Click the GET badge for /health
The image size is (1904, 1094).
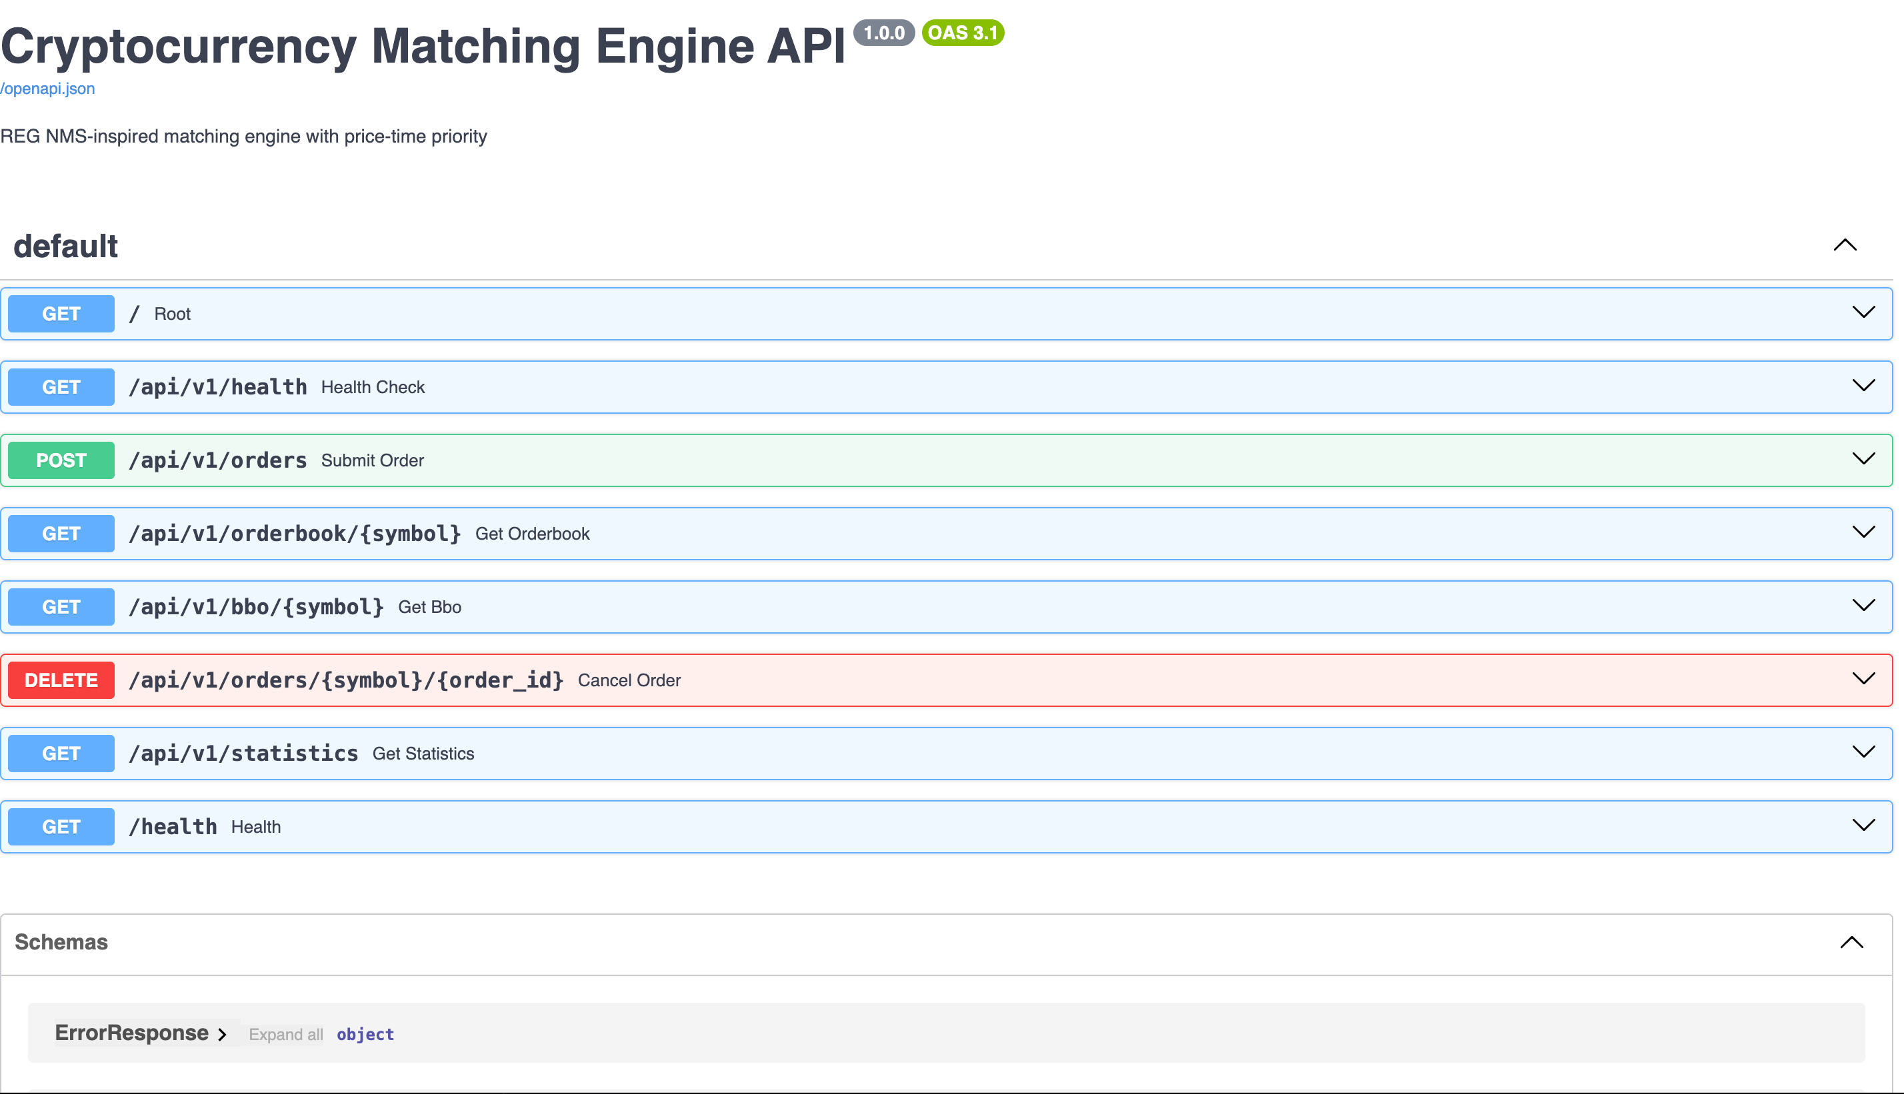[x=61, y=827]
